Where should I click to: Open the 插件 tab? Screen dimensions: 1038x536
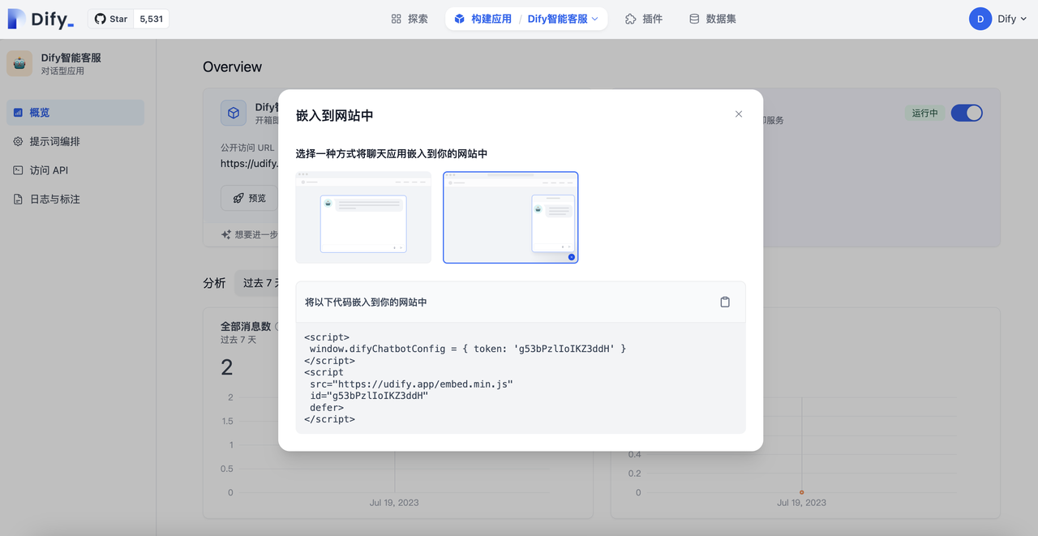pyautogui.click(x=644, y=19)
